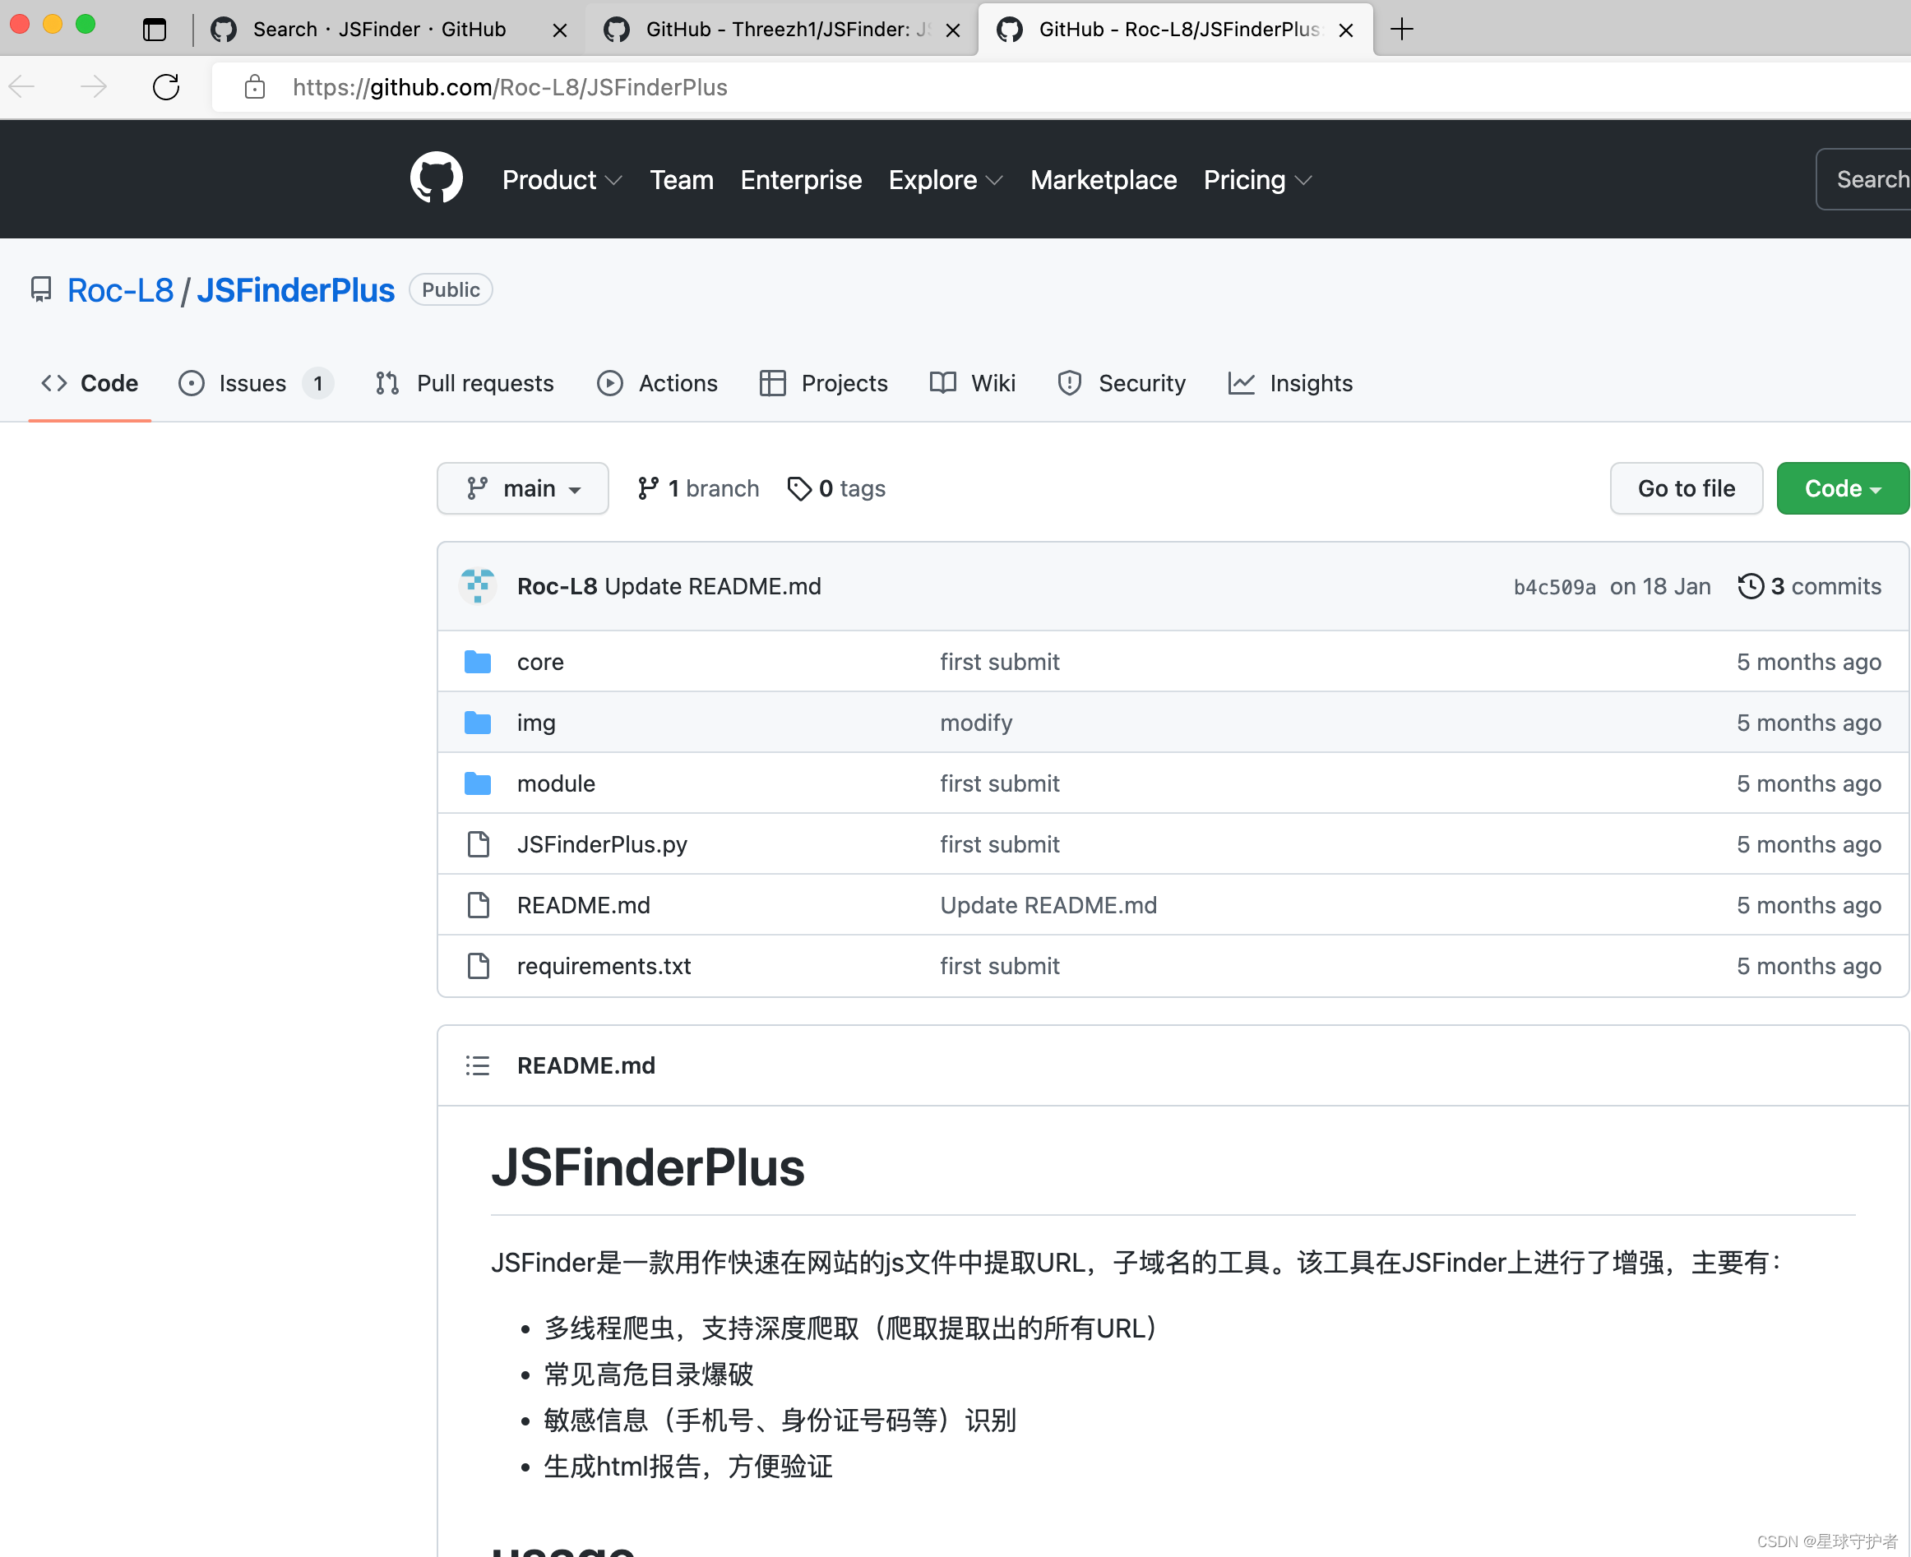This screenshot has width=1911, height=1557.
Task: Click the GitHub Search box
Action: [1863, 179]
